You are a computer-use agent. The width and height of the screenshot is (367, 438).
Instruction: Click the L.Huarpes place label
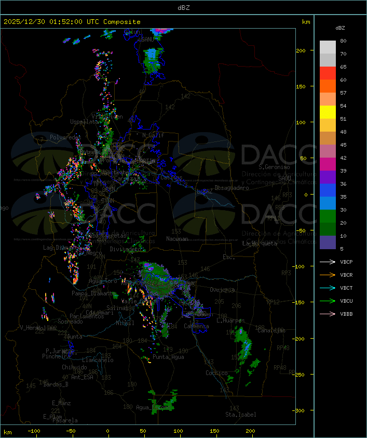pos(230,320)
